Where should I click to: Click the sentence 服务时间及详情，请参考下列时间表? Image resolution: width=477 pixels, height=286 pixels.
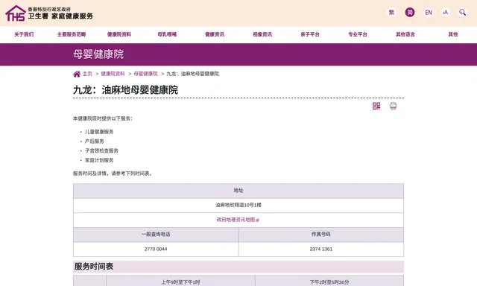point(113,174)
